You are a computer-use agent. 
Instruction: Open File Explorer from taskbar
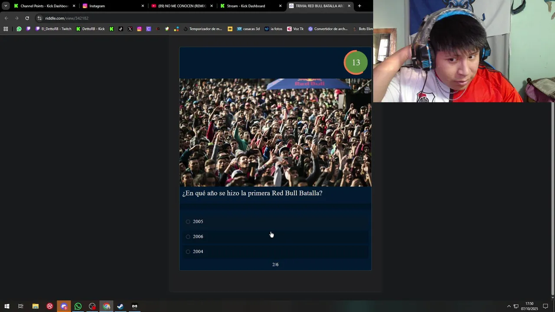(36, 306)
